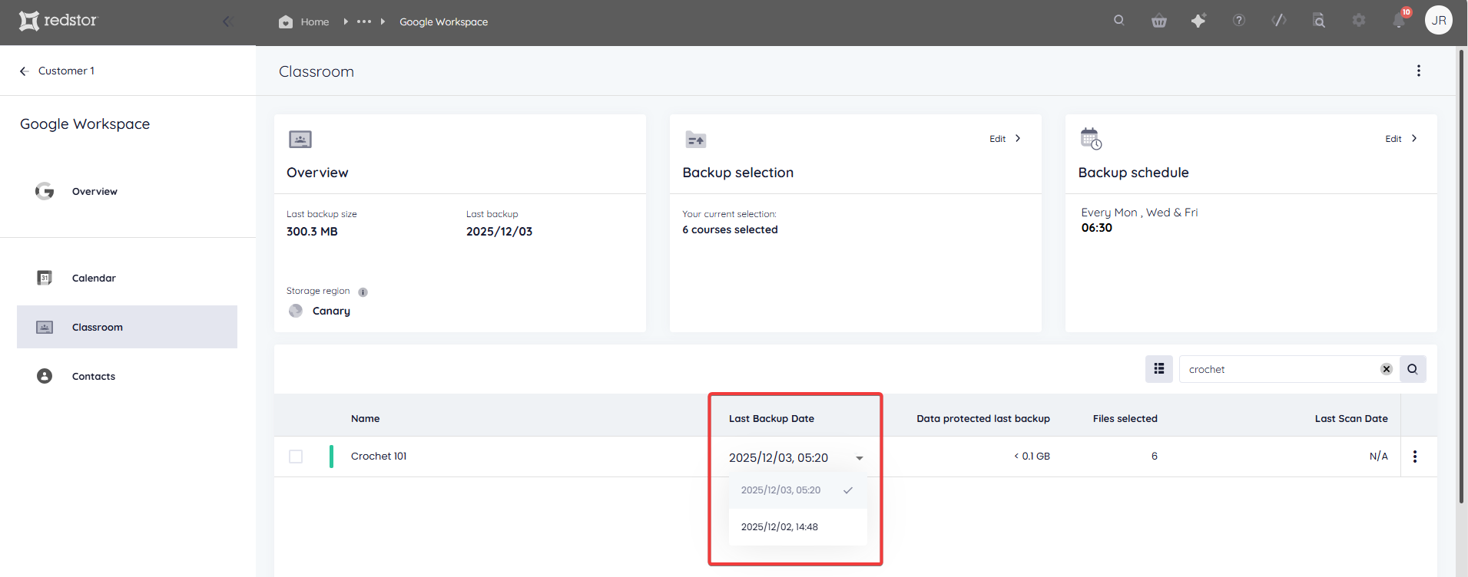Click the Google G icon in sidebar
Screen dimensions: 1468x577
[45, 191]
